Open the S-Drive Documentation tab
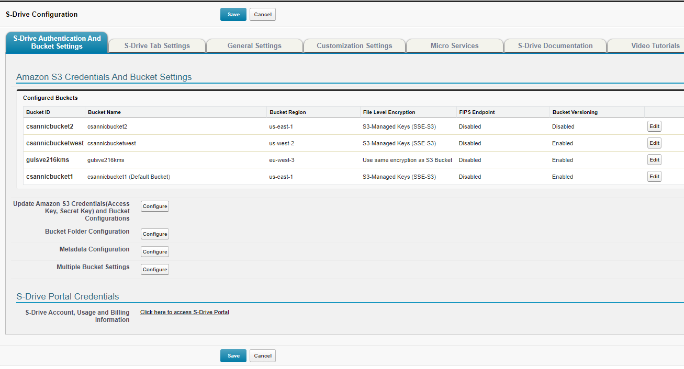The image size is (684, 369). (555, 46)
